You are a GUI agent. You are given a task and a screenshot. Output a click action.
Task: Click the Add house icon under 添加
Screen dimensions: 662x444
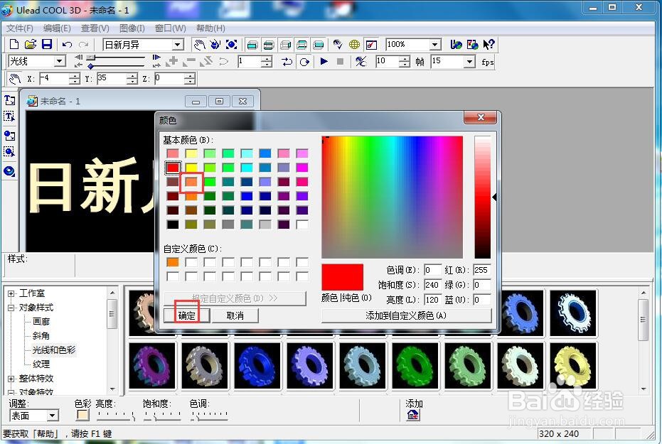pyautogui.click(x=413, y=416)
